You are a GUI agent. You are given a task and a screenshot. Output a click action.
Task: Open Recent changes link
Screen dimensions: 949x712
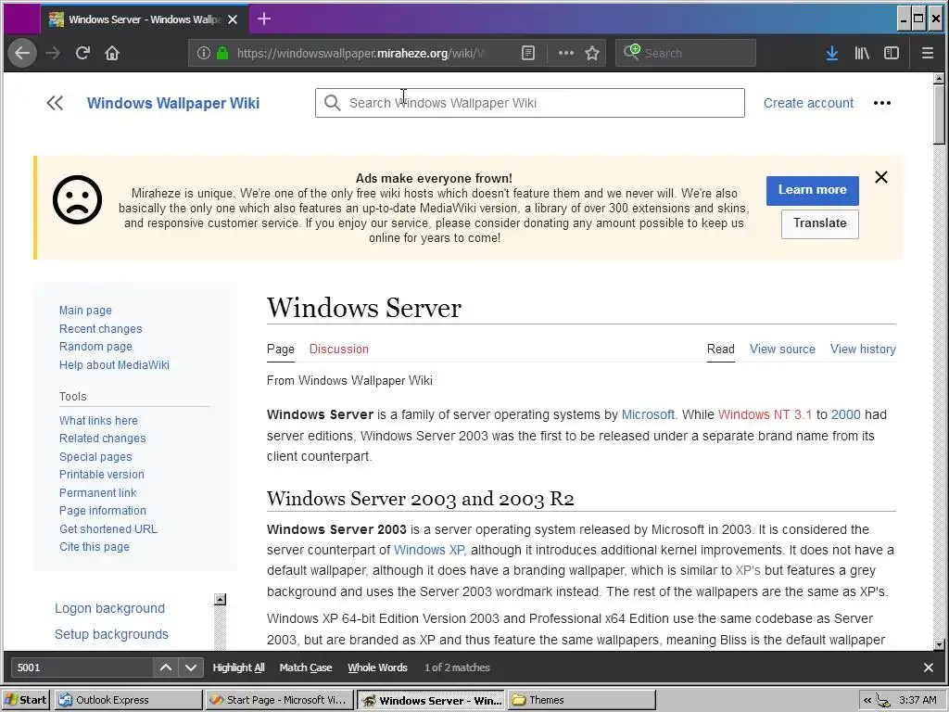tap(100, 329)
